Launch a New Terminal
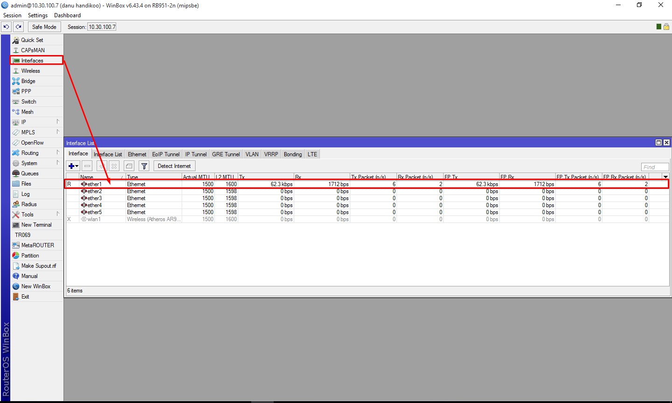This screenshot has width=672, height=403. point(36,225)
